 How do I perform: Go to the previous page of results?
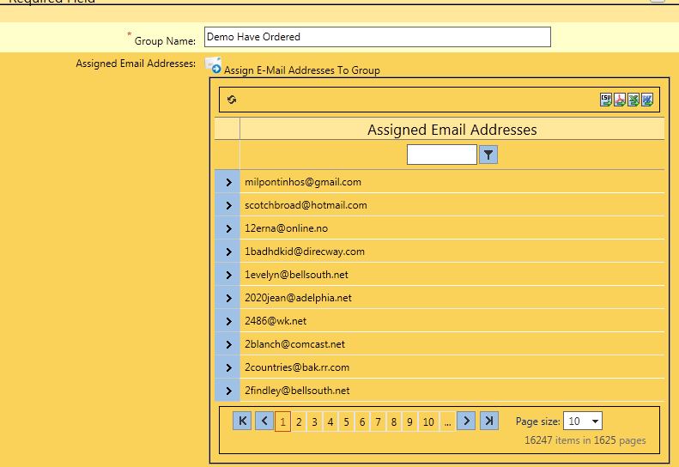pyautogui.click(x=264, y=421)
